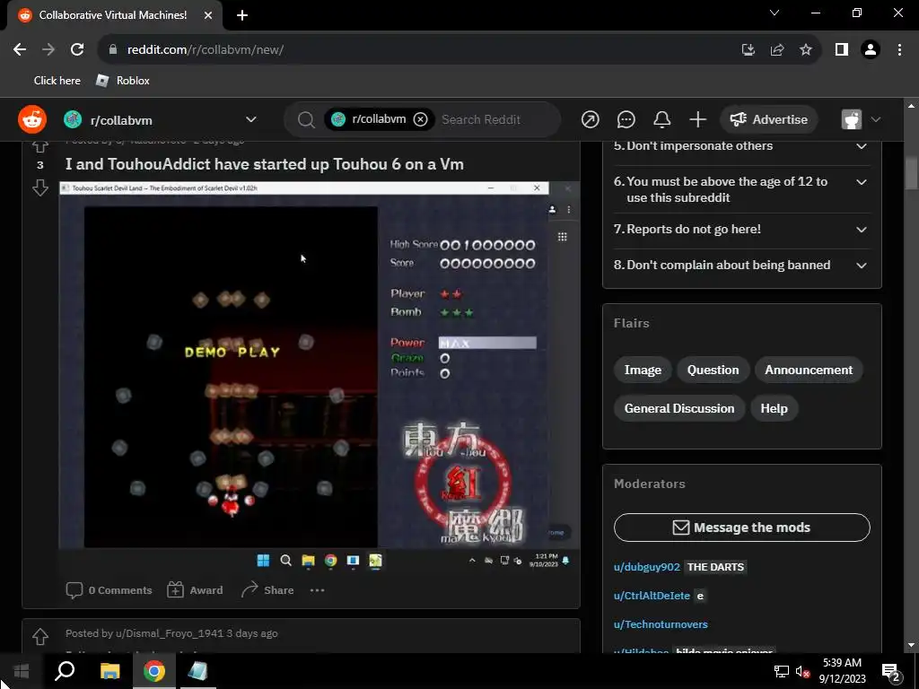Open moderator u/dubguy902 profile
This screenshot has height=689, width=919.
[646, 567]
